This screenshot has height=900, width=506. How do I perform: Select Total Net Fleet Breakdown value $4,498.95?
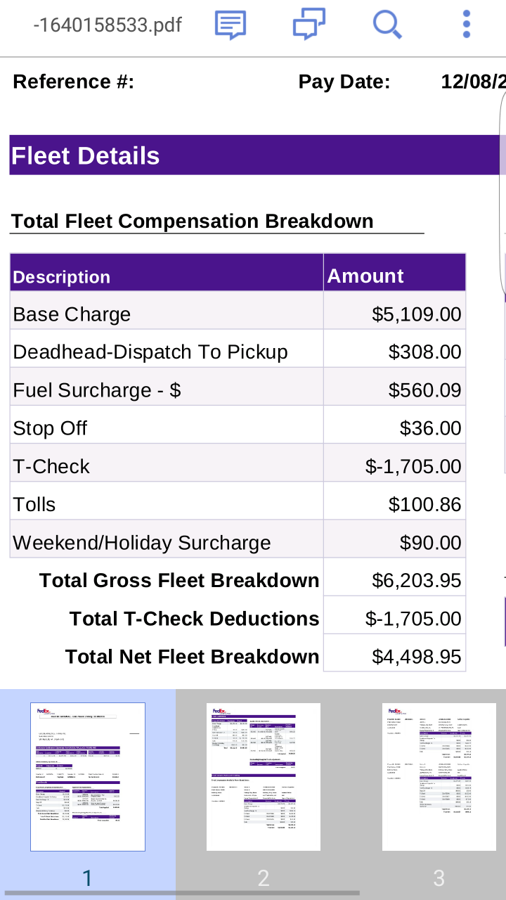pos(416,657)
